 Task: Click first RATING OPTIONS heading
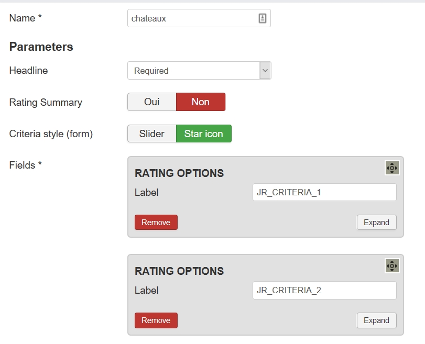(x=179, y=173)
